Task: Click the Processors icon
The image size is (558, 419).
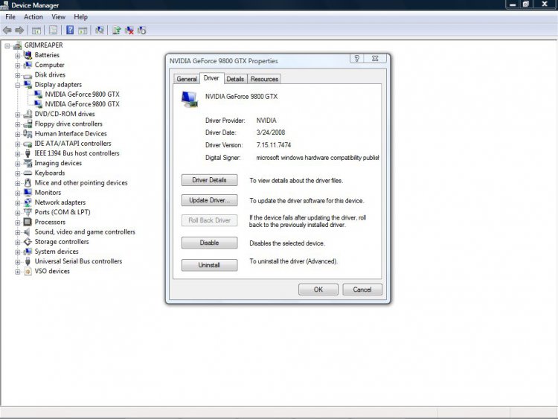Action: tap(28, 222)
